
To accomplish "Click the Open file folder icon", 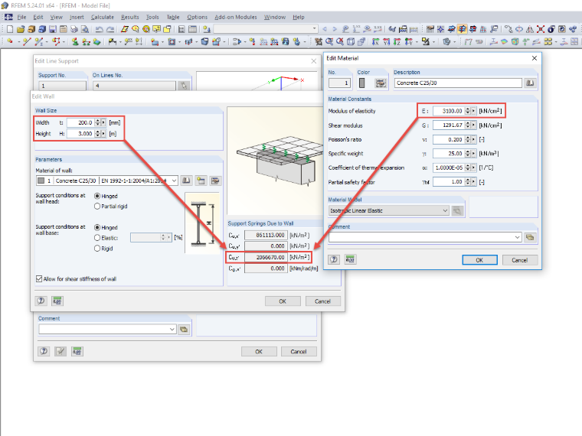I will (21, 29).
